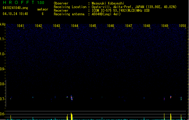The image size is (189, 120).
Task: Click time axis label 1050
Action: click(x=182, y=26)
